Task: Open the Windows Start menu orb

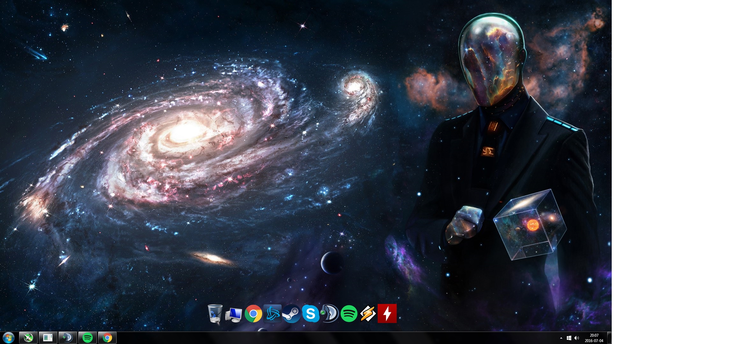Action: point(9,338)
